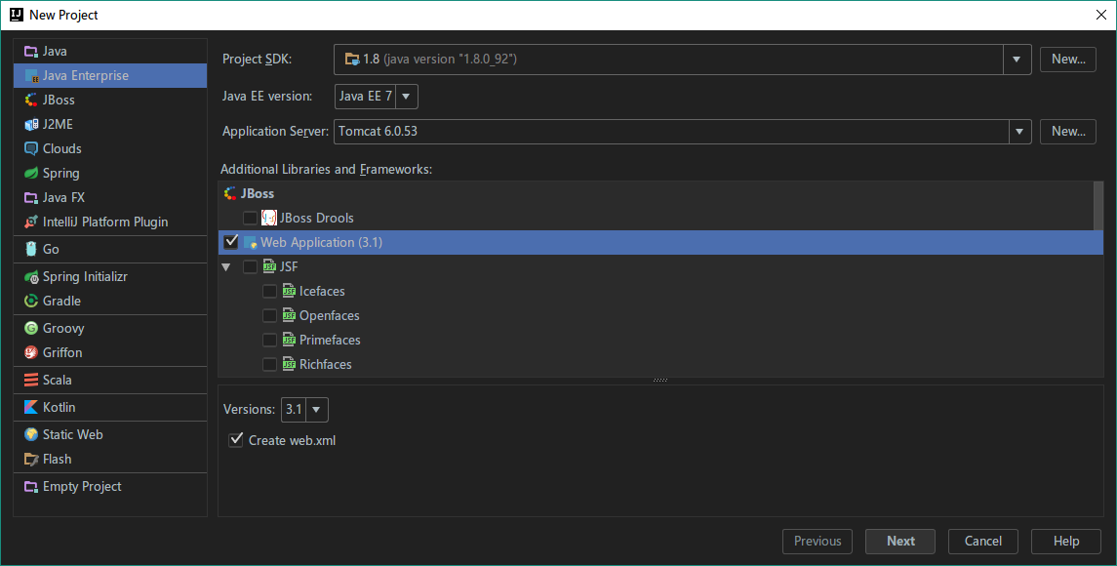Enable the Icefaces checkbox

coord(269,291)
